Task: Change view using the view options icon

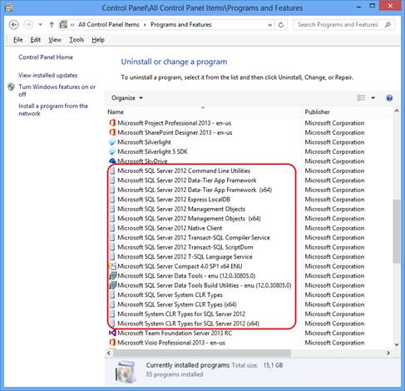Action: tap(361, 98)
